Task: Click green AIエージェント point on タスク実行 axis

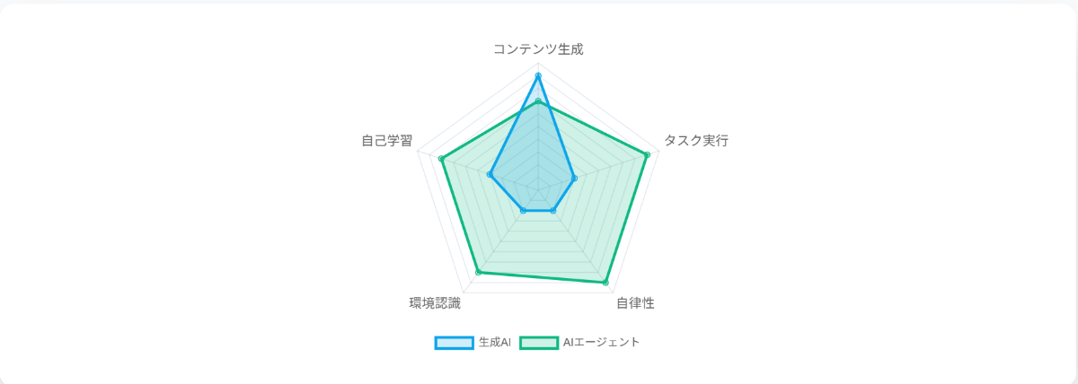Action: coord(647,155)
